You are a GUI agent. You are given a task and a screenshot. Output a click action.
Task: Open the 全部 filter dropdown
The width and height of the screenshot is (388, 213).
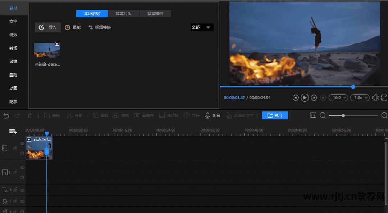tap(202, 27)
